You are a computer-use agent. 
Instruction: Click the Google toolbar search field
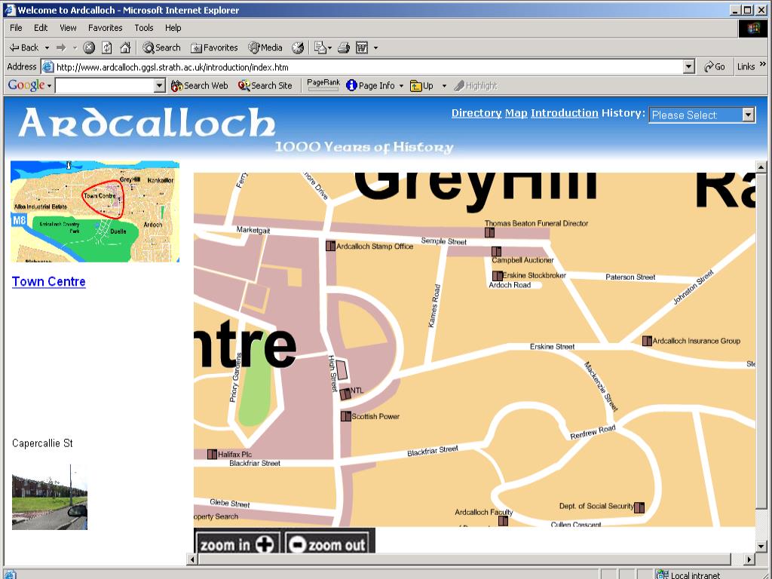click(x=104, y=86)
